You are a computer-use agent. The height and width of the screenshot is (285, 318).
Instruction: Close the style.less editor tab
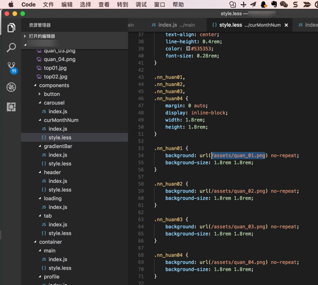coord(287,25)
